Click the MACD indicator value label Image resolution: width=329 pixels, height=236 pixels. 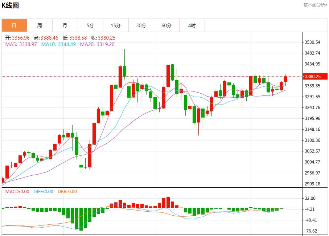[17, 192]
